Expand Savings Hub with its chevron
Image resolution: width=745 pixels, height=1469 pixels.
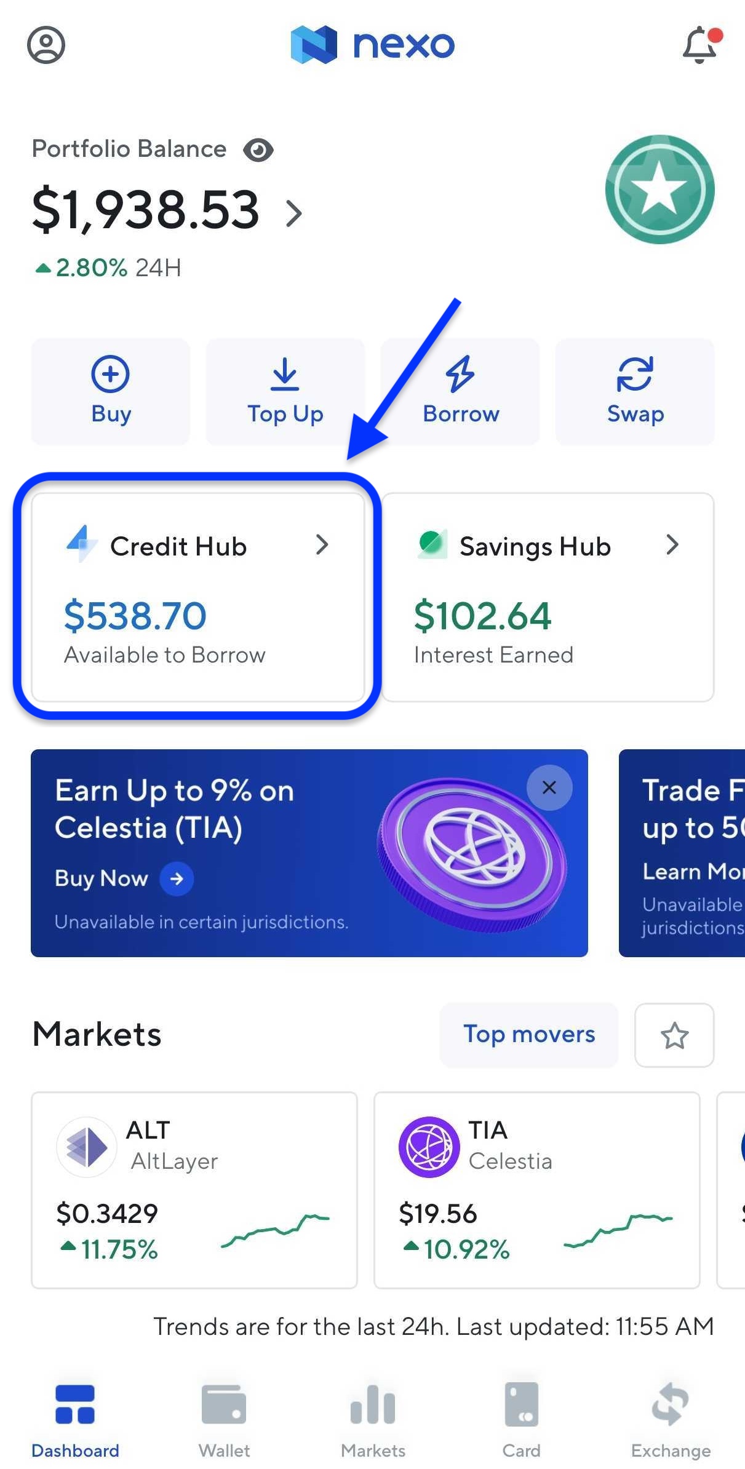(673, 545)
